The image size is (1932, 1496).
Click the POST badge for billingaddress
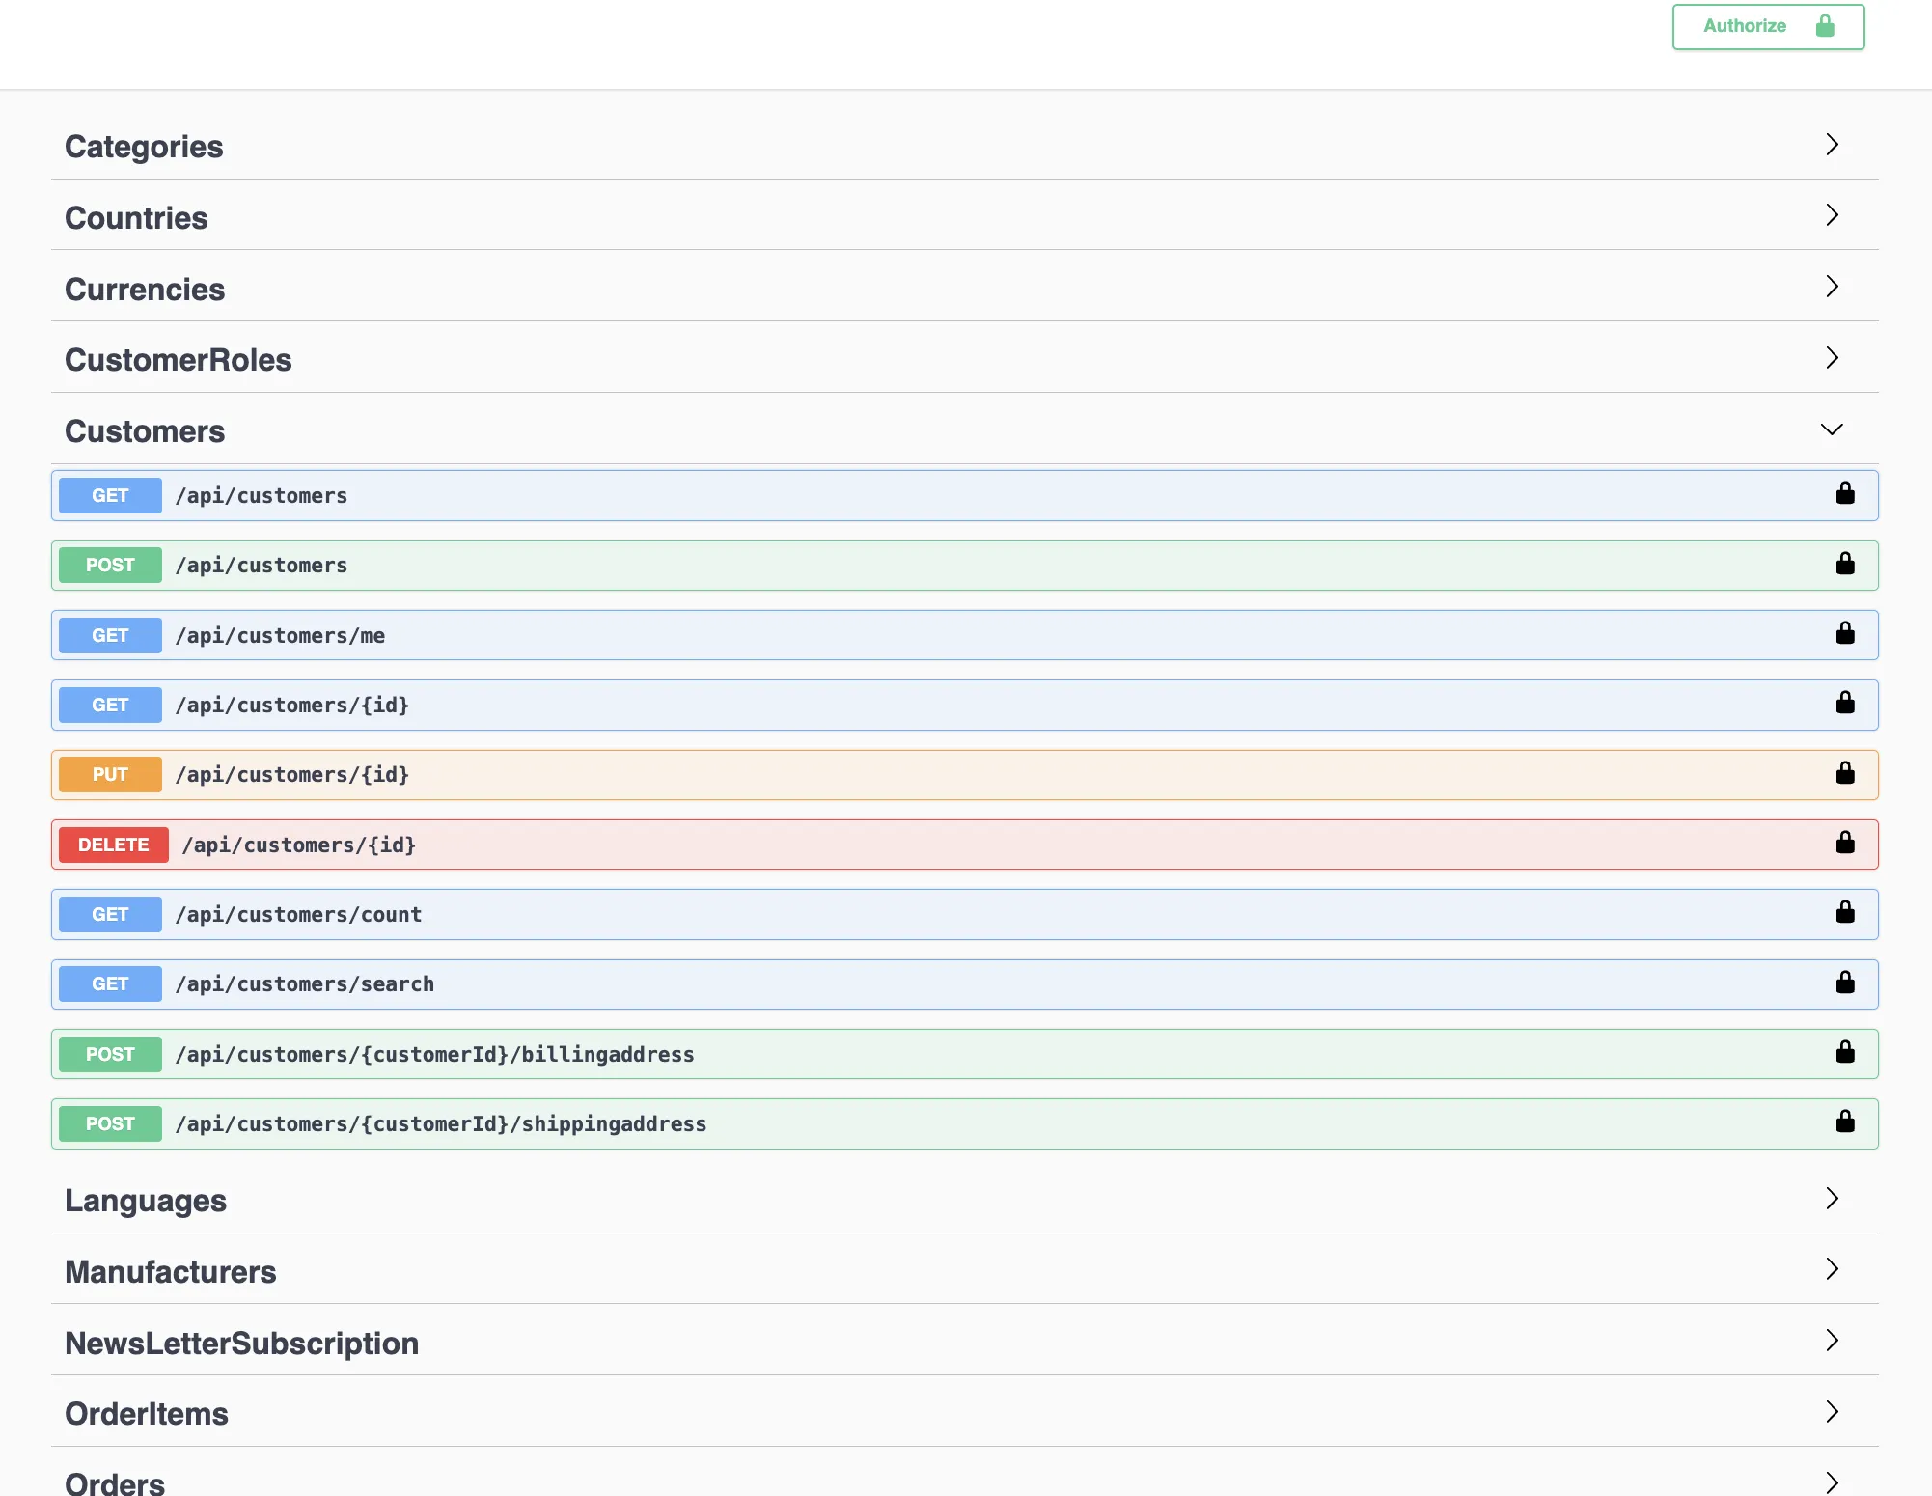point(110,1054)
